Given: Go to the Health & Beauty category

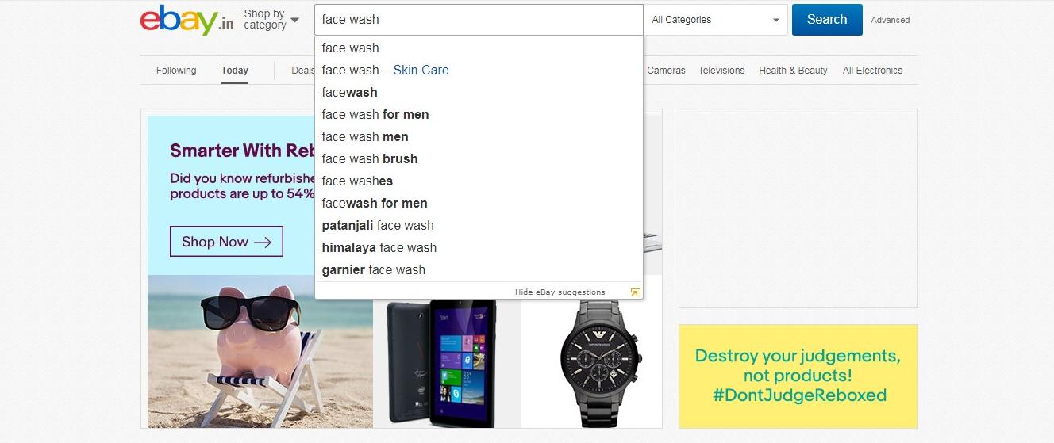Looking at the screenshot, I should tap(793, 71).
